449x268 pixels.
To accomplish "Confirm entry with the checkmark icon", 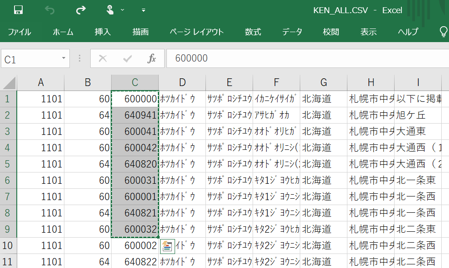I will click(127, 59).
